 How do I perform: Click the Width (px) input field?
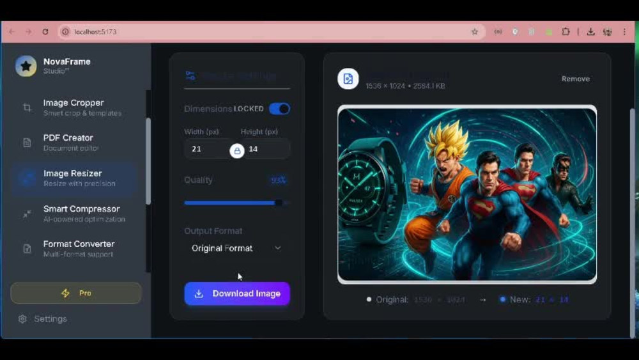(208, 149)
